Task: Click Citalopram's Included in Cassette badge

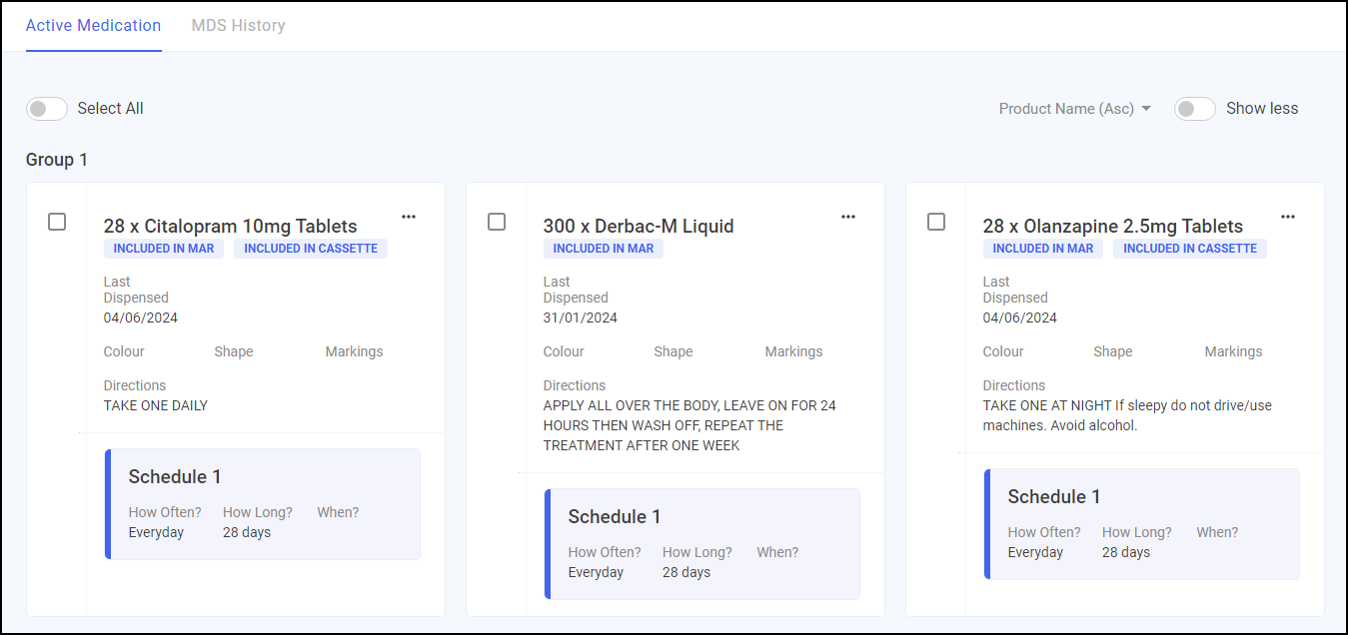Action: [x=311, y=249]
